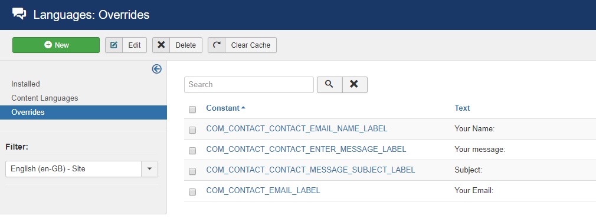Screen dimensions: 596x222
Task: Click into the Search input field
Action: coord(249,84)
